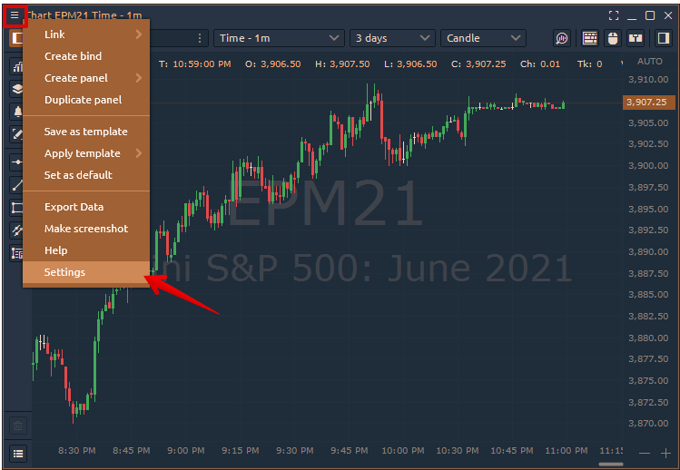Open the 3 days history range dropdown
This screenshot has height=470, width=680.
pos(392,38)
